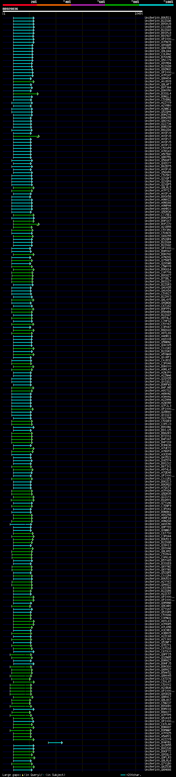Open hit UniRef100_C0J1R6
Image resolution: width=176 pixels, height=777 pixels.
(158, 27)
